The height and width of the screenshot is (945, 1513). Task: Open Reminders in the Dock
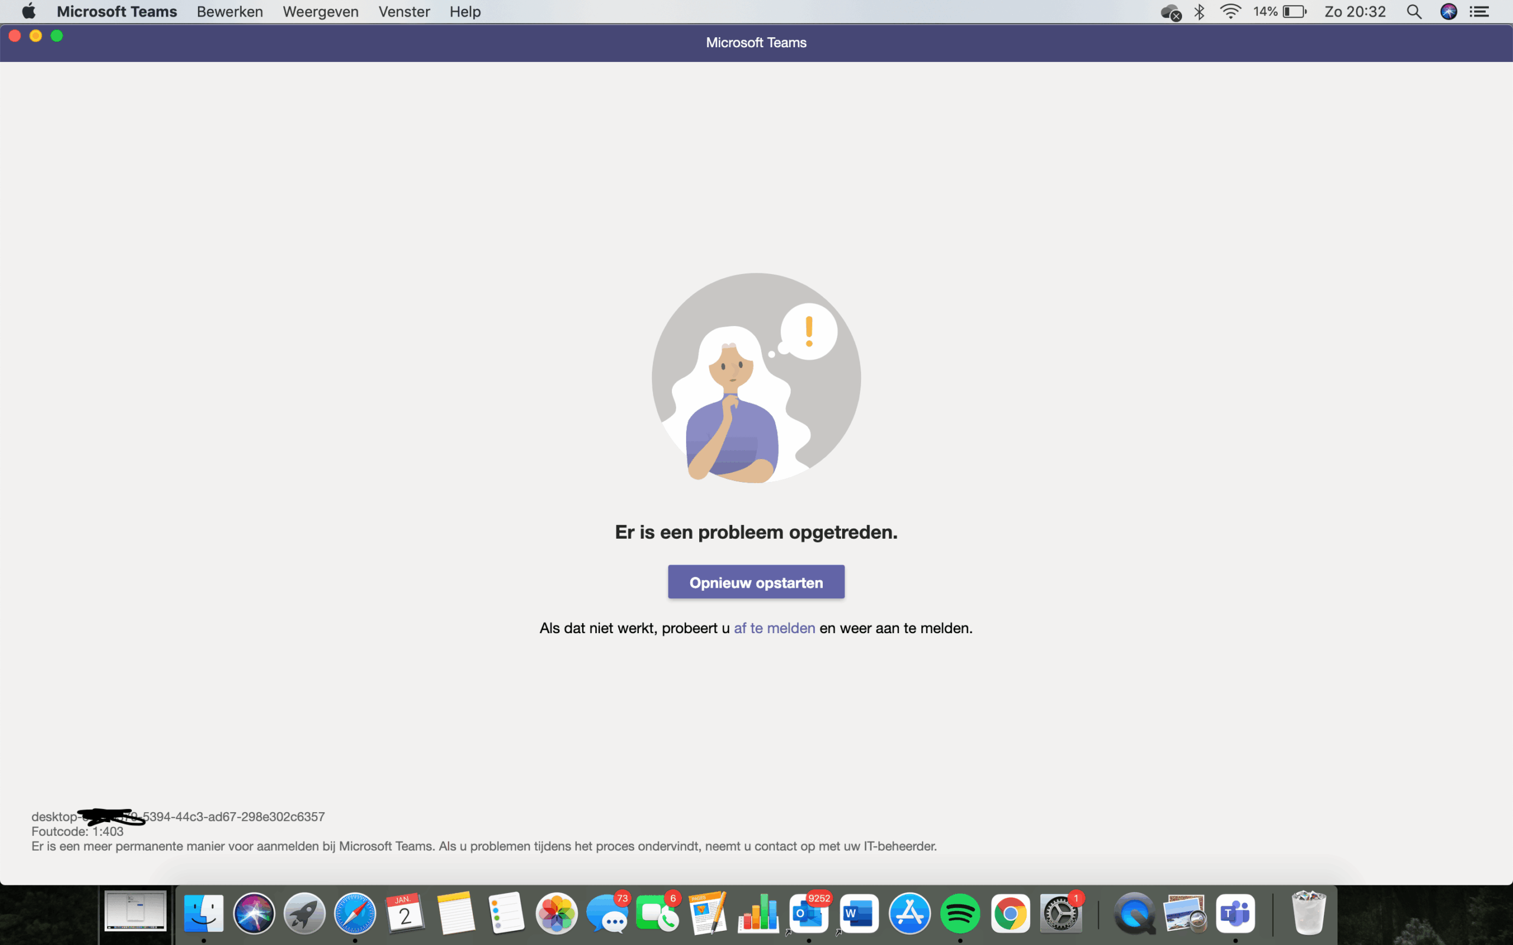(x=506, y=913)
